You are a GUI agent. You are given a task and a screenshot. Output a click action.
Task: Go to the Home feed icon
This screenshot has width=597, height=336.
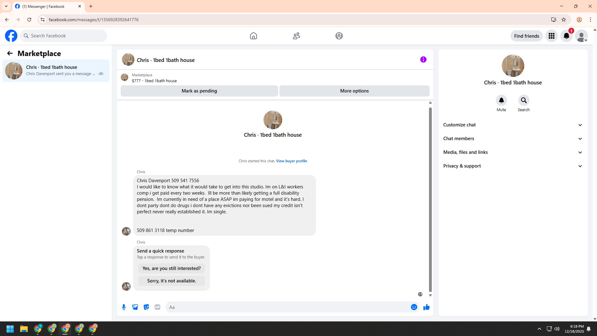(x=254, y=36)
